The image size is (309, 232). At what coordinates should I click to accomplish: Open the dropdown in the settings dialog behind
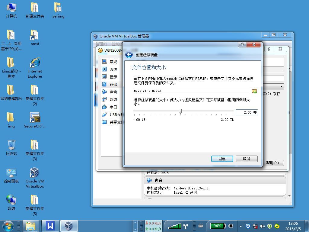point(281,86)
